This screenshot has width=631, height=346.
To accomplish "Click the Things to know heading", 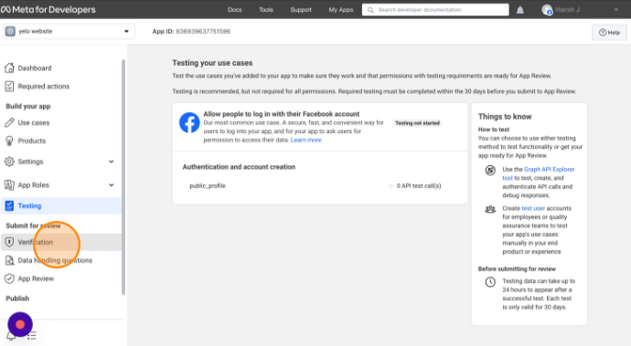I will [505, 117].
